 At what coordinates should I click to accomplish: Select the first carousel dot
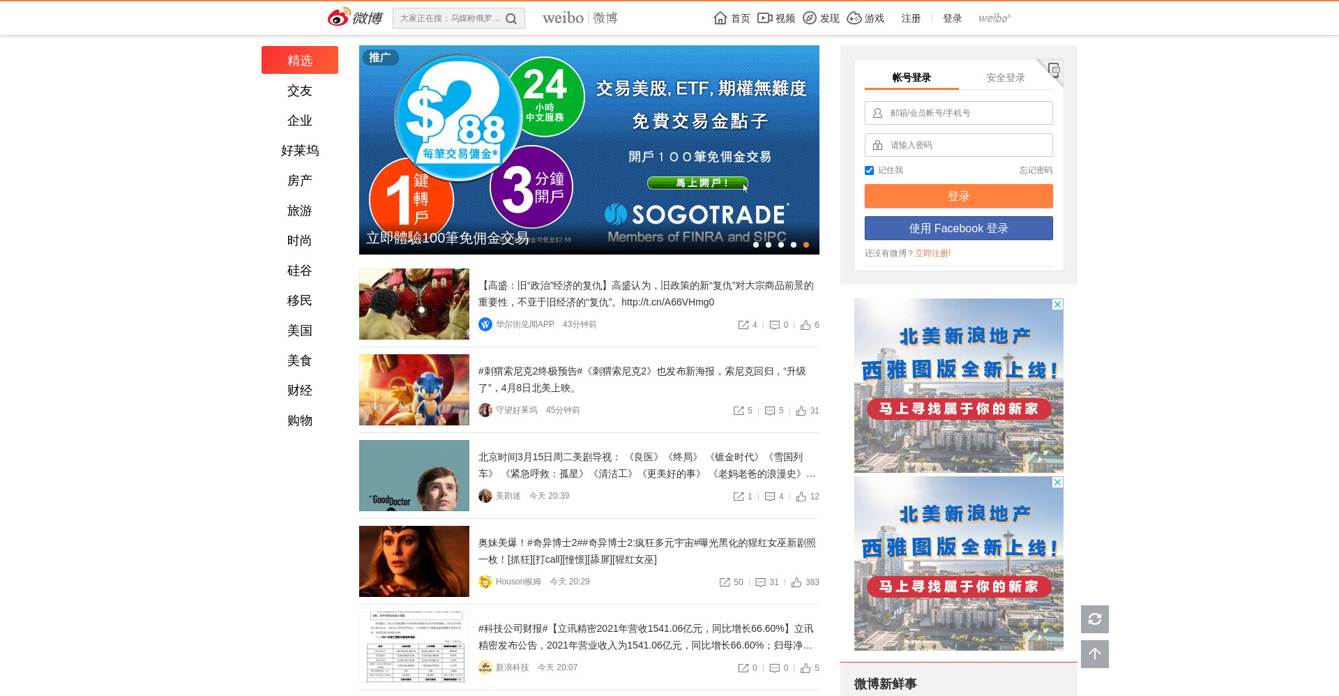pyautogui.click(x=756, y=245)
